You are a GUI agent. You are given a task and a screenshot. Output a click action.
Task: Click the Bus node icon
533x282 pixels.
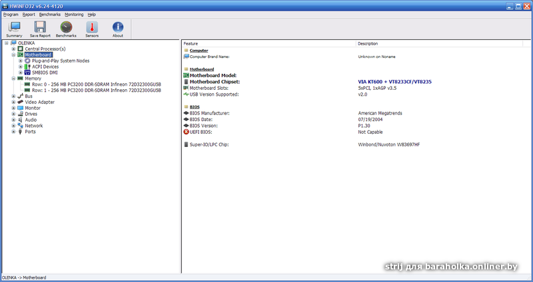tap(21, 96)
